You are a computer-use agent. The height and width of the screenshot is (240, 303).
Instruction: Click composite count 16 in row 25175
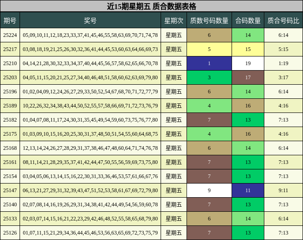pos(248,134)
